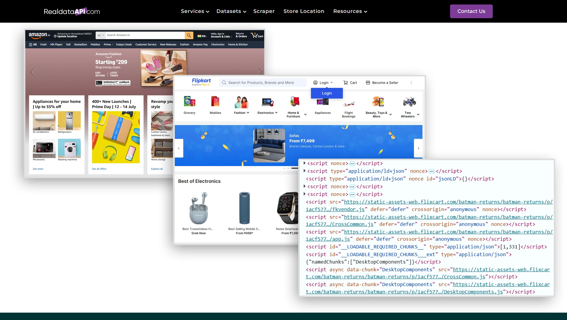Open Store Location in navigation
This screenshot has height=320, width=567.
(304, 11)
